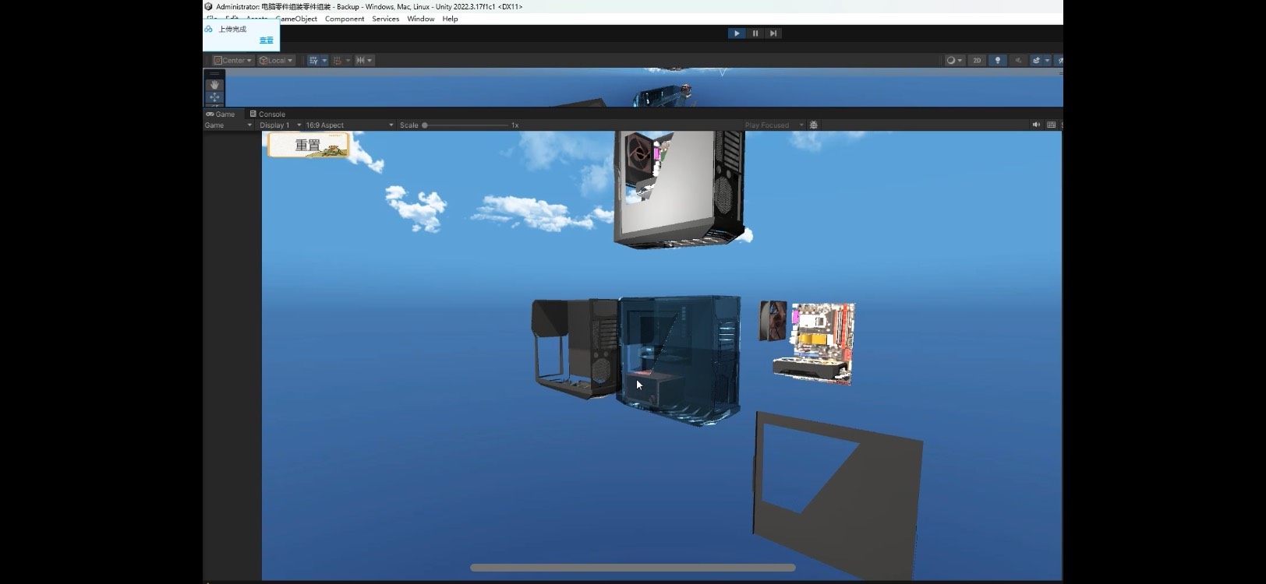Toggle scene lighting bulb icon

point(997,61)
